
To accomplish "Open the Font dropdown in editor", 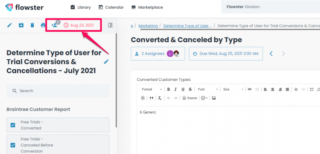I will click(208, 89).
